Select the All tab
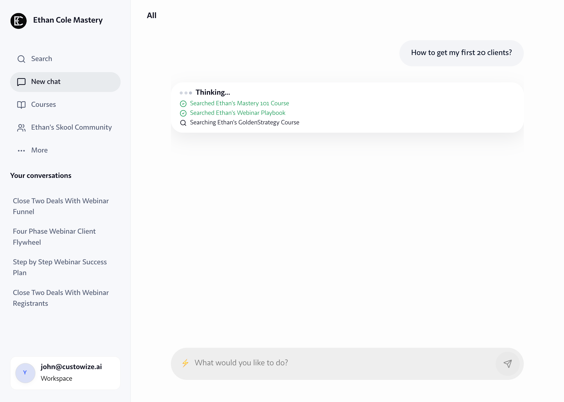 pos(152,15)
